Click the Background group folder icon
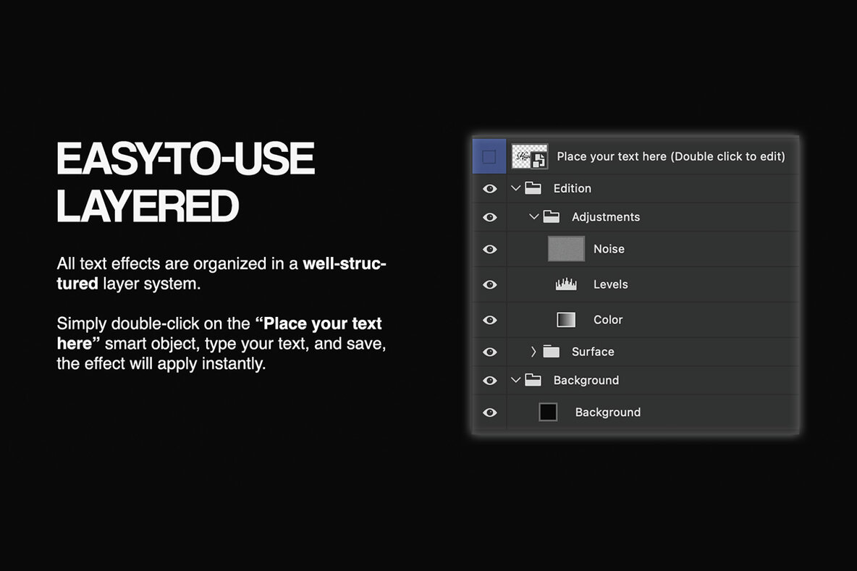This screenshot has width=857, height=571. click(533, 380)
